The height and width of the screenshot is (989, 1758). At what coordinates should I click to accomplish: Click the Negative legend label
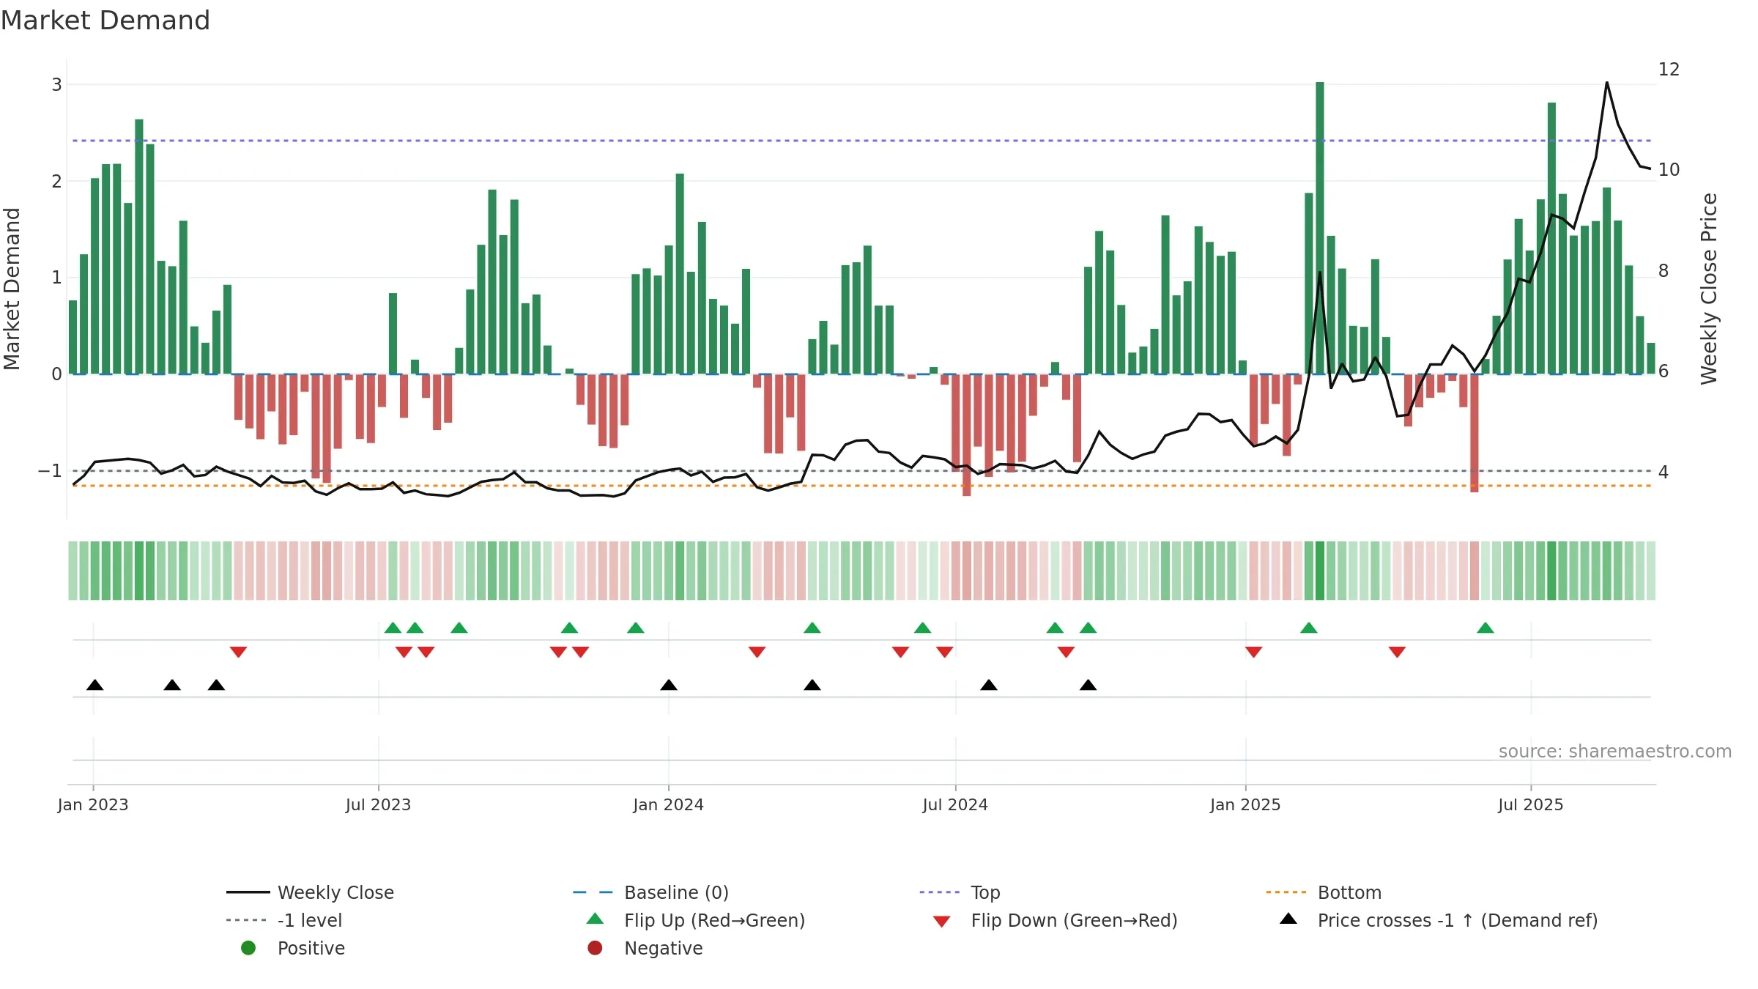663,948
